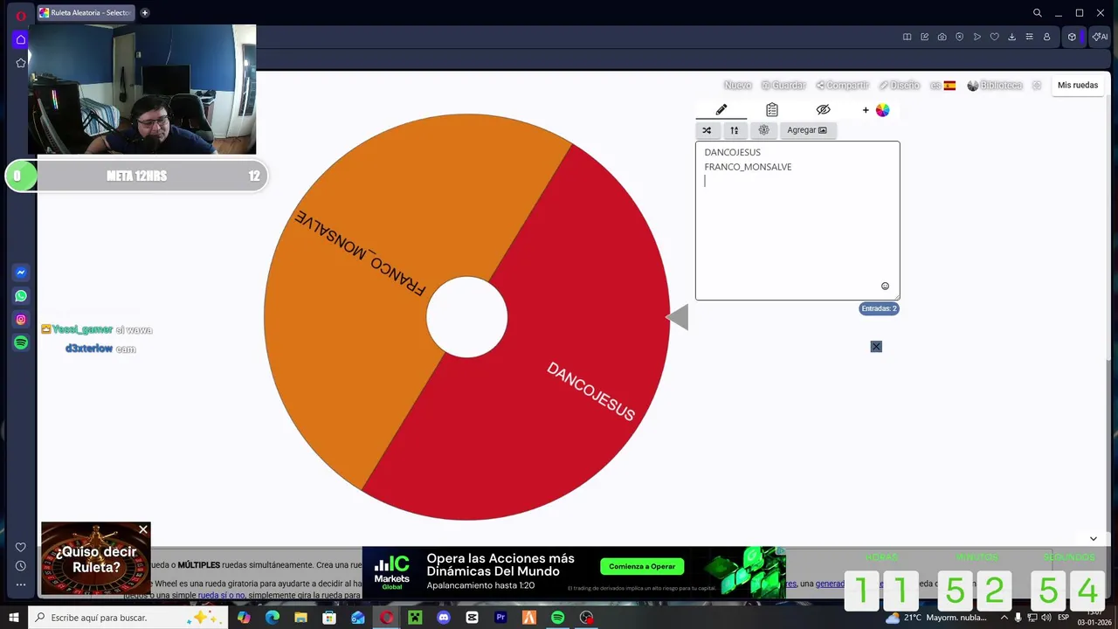Open the Diseño menu
The image size is (1118, 629).
pos(900,86)
